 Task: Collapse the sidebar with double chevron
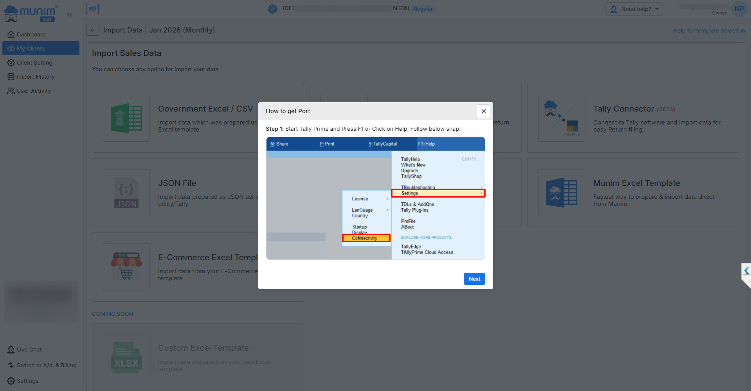[x=70, y=14]
